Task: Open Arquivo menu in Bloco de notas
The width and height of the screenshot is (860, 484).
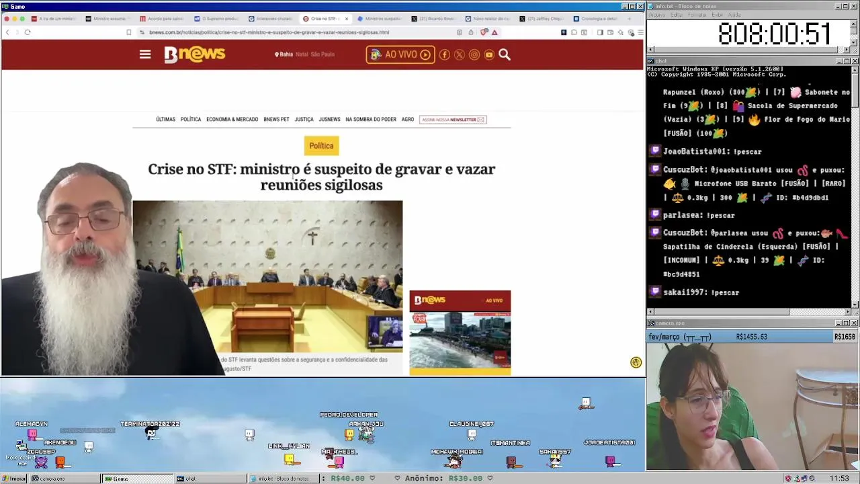Action: 656,15
